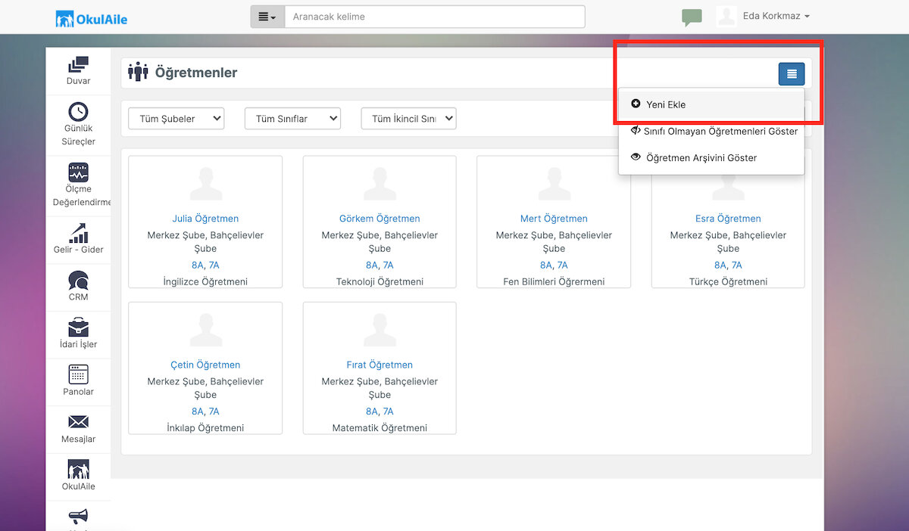The width and height of the screenshot is (909, 531).
Task: Click Çetin Öğretmen's avatar picture
Action: (x=205, y=330)
